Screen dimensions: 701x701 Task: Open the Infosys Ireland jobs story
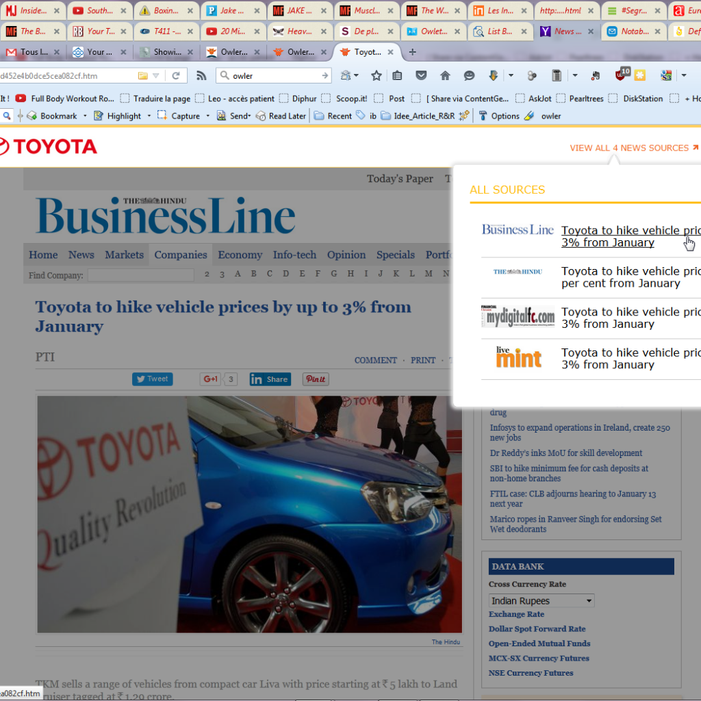pyautogui.click(x=580, y=433)
